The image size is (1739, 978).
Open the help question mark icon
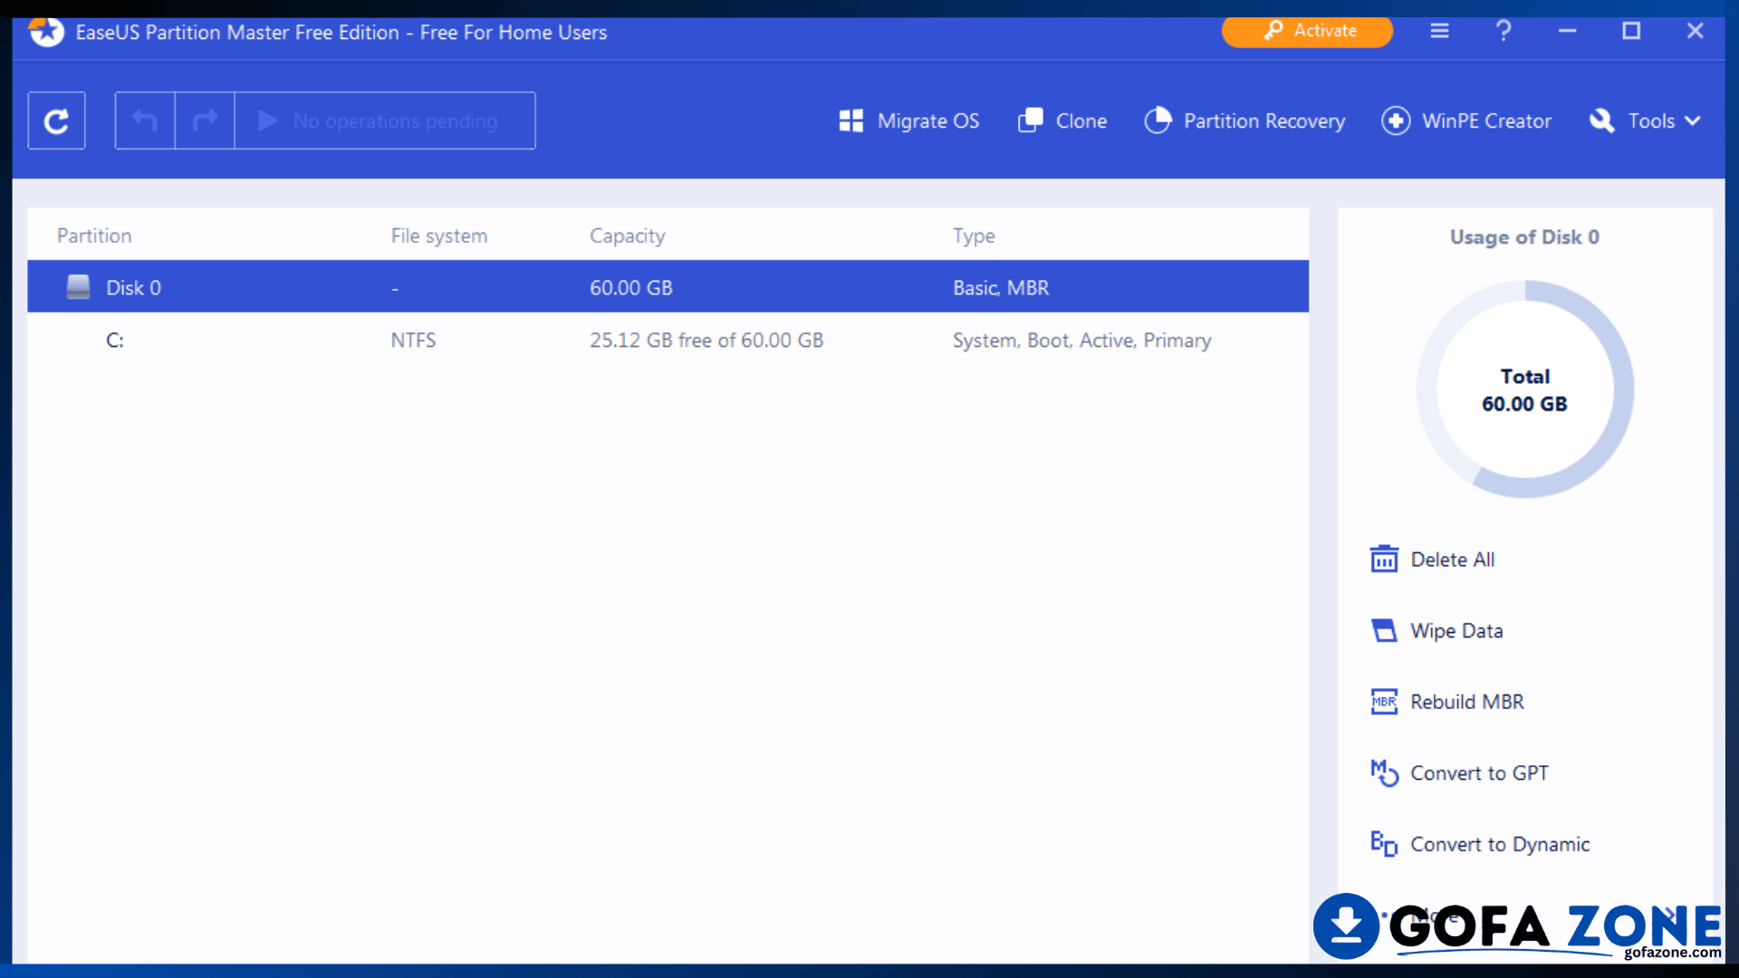pyautogui.click(x=1504, y=31)
